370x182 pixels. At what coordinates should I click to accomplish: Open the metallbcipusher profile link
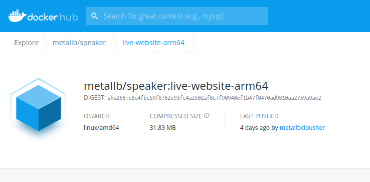pyautogui.click(x=302, y=128)
